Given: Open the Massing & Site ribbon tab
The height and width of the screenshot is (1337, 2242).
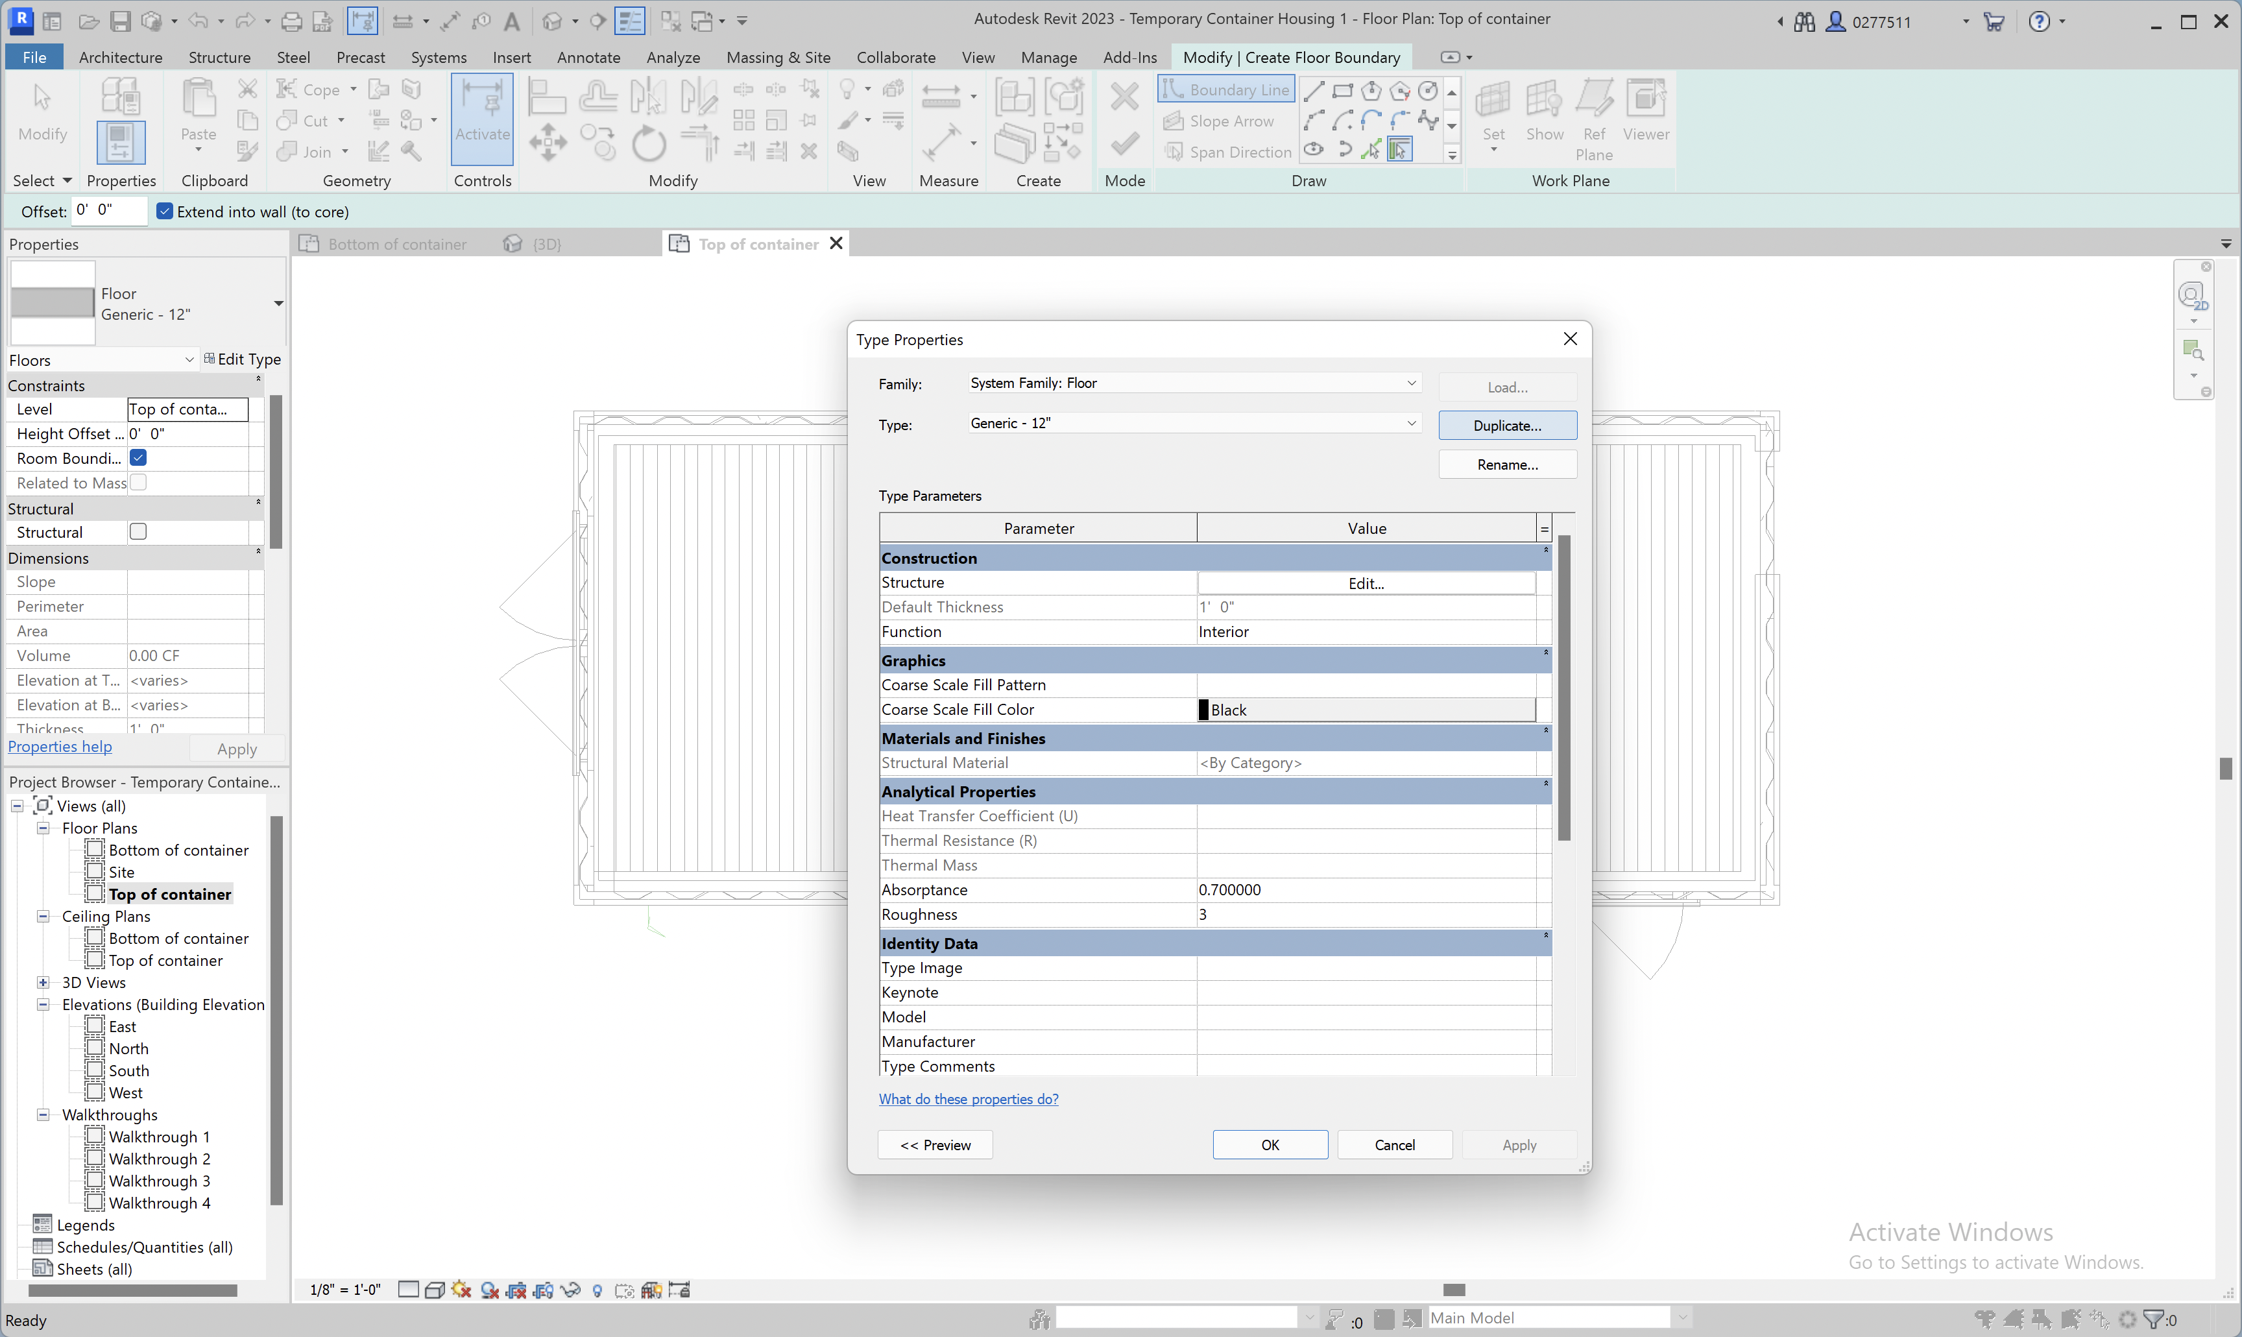Looking at the screenshot, I should (778, 56).
